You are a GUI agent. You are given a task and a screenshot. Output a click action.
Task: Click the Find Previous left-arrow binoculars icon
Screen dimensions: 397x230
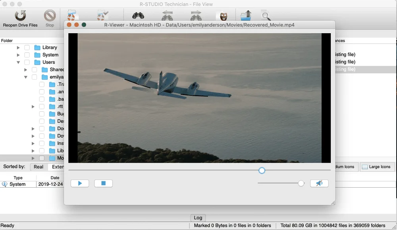pyautogui.click(x=167, y=15)
